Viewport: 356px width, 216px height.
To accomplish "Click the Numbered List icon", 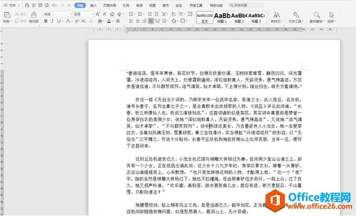I will pos(140,14).
